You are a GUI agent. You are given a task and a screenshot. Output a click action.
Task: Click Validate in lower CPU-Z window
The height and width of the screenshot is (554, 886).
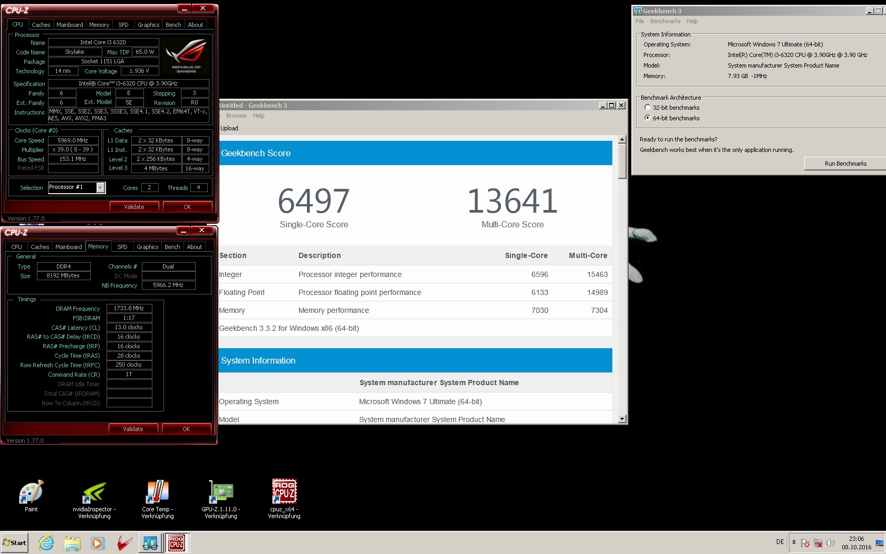point(133,429)
